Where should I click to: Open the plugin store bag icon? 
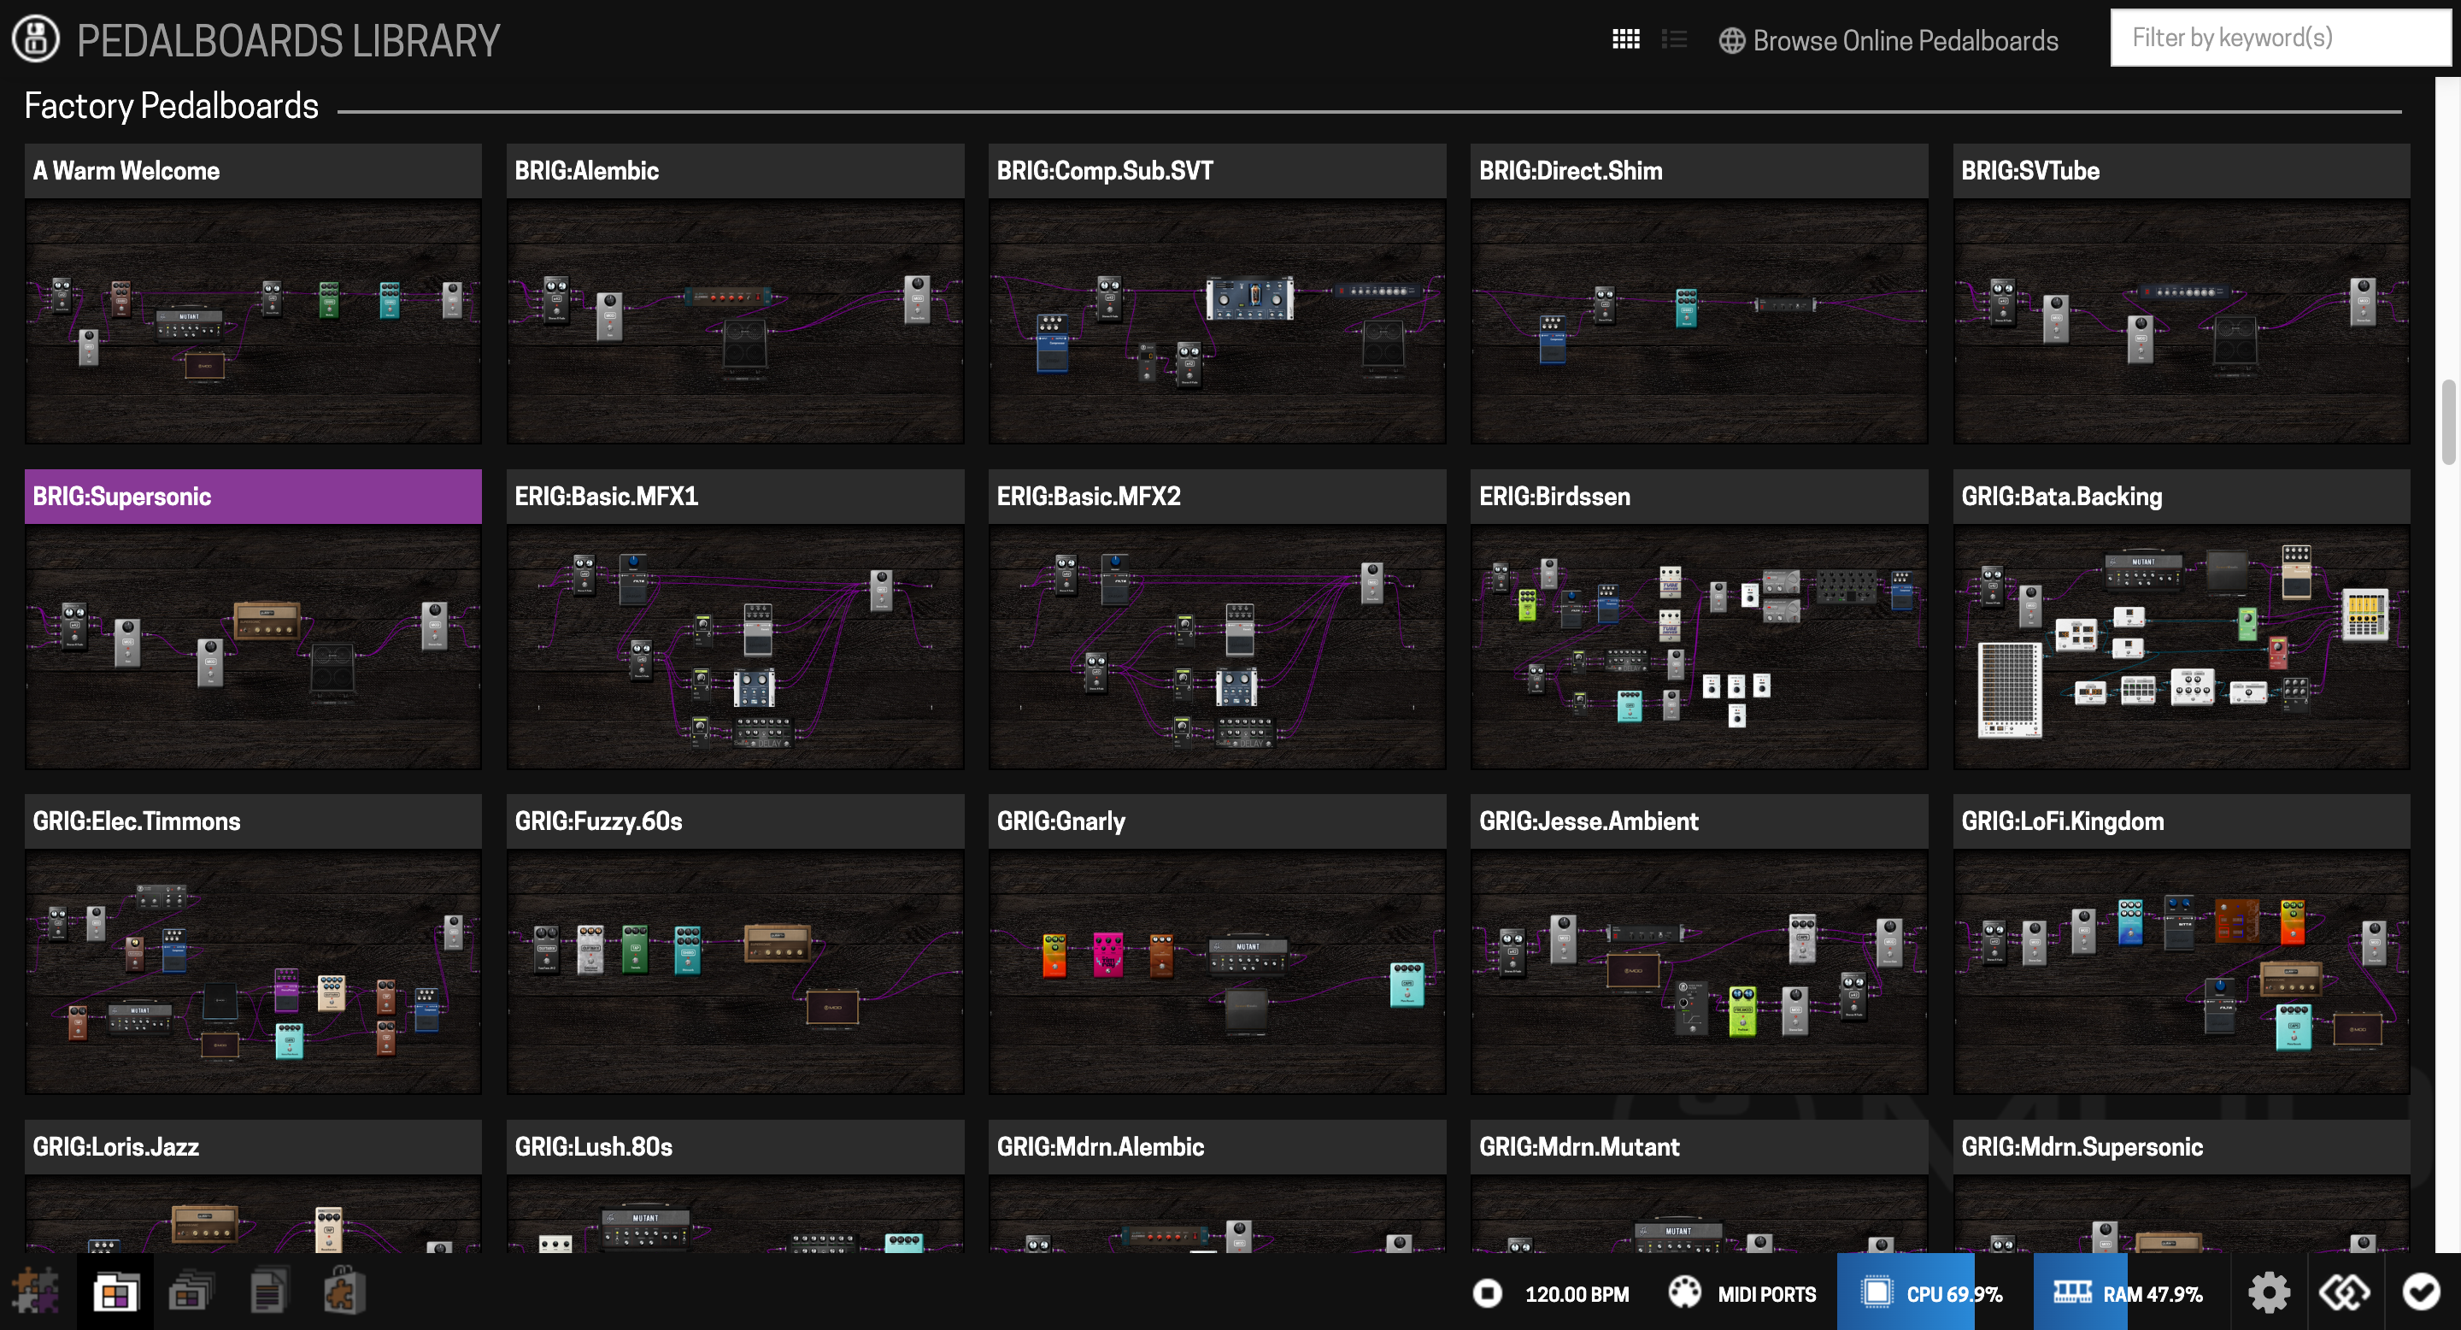(344, 1292)
